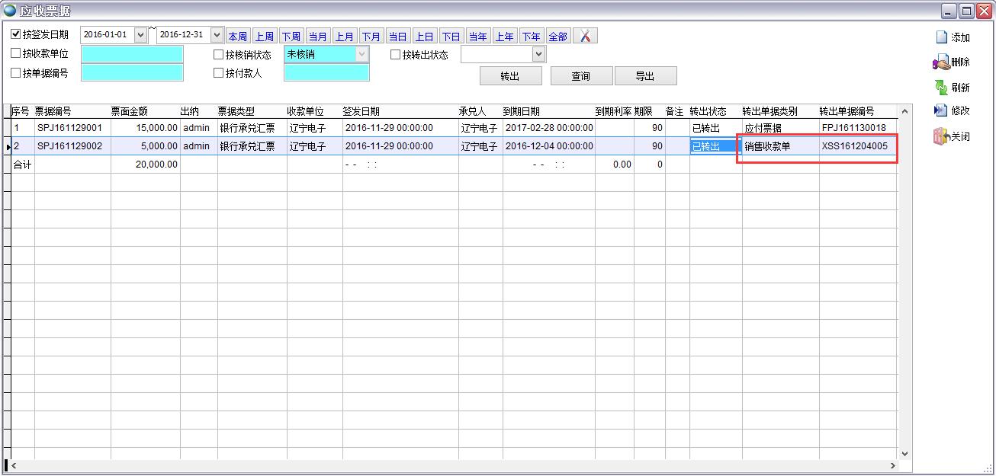Image resolution: width=996 pixels, height=476 pixels.
Task: Click the tools icon after 全部
Action: pyautogui.click(x=585, y=36)
